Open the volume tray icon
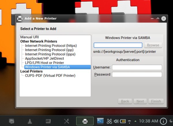This screenshot has width=173, height=126. 116,121
